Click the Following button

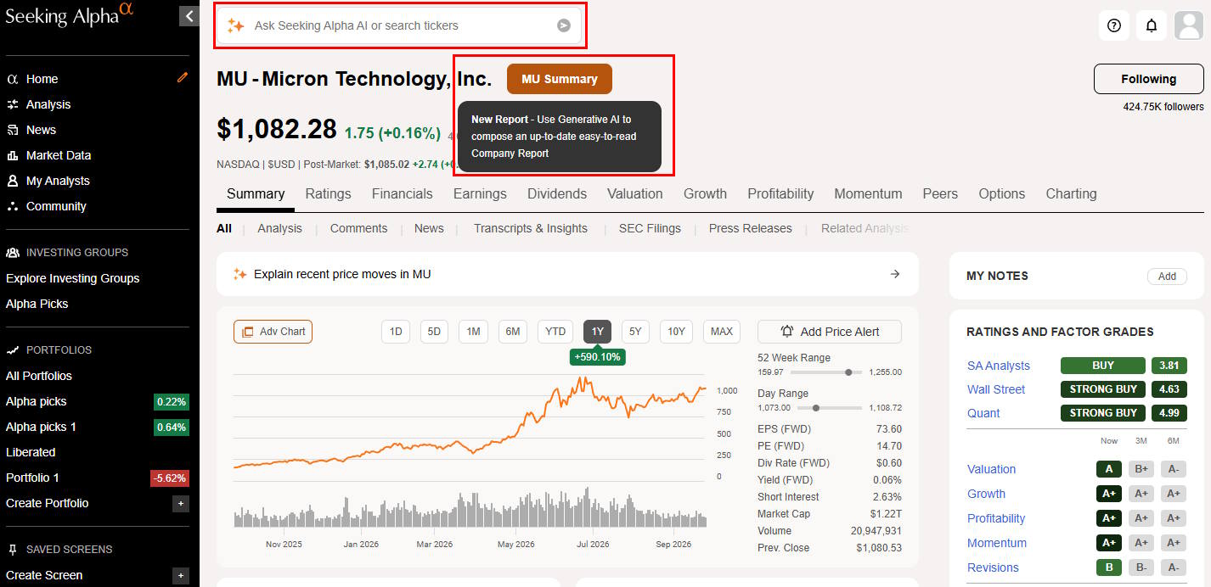coord(1148,79)
